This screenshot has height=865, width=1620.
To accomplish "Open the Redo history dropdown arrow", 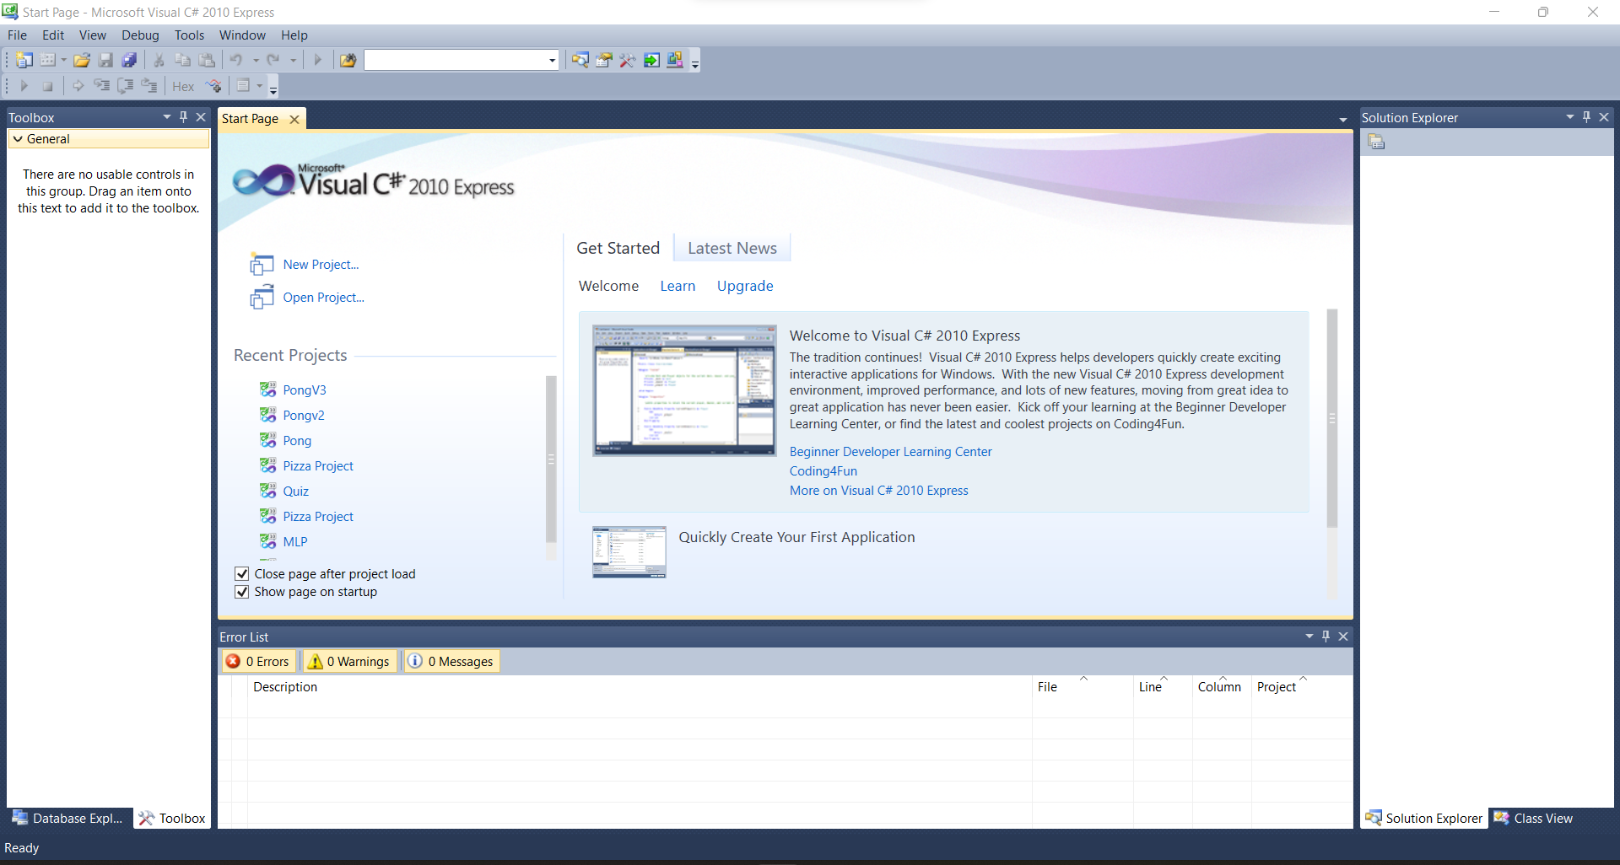I will click(x=293, y=61).
